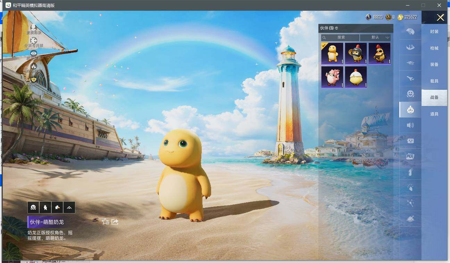
Task: Open the speaker voice pack category
Action: [x=410, y=125]
